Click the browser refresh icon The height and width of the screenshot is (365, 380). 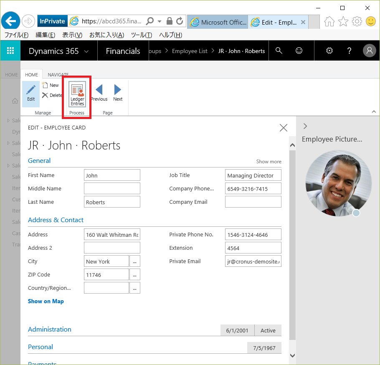coord(180,21)
